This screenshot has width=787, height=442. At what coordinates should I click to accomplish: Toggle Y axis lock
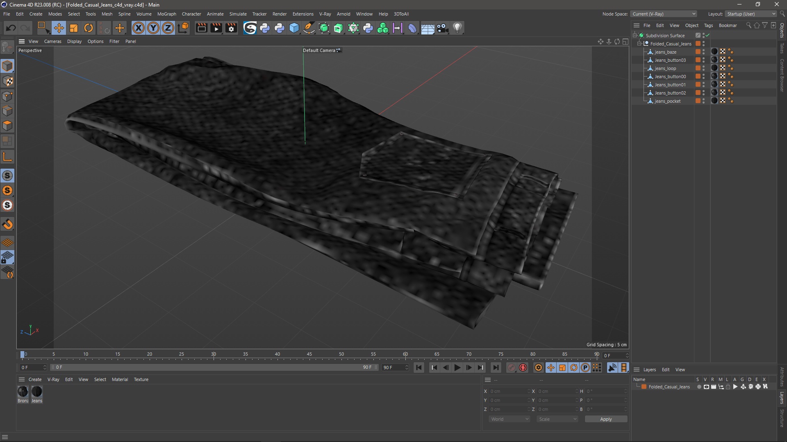coord(153,28)
